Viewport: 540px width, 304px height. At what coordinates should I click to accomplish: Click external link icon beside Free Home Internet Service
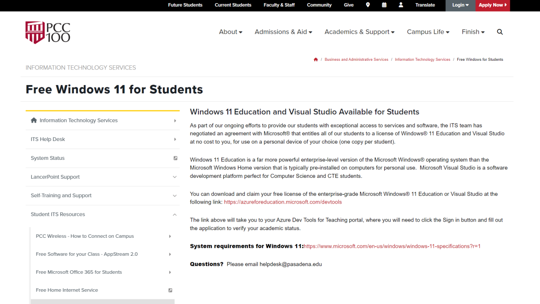[170, 290]
